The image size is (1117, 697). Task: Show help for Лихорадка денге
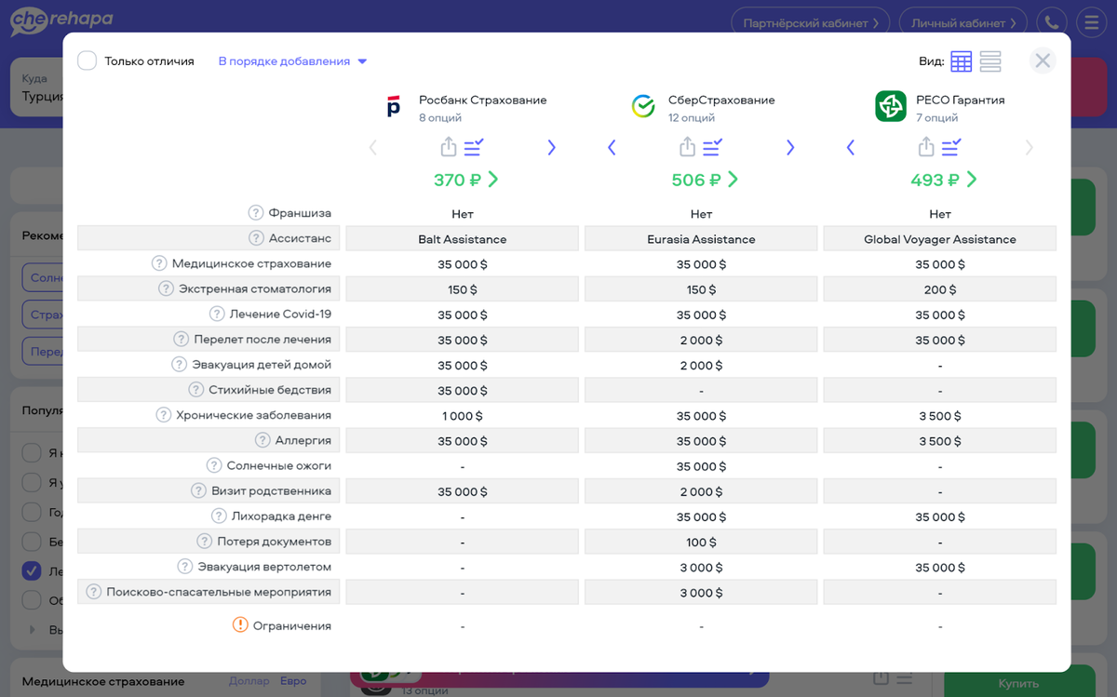[x=219, y=516]
